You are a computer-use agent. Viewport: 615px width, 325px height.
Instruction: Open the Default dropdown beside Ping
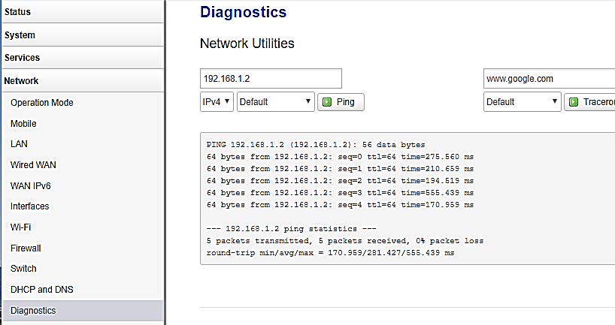[276, 102]
